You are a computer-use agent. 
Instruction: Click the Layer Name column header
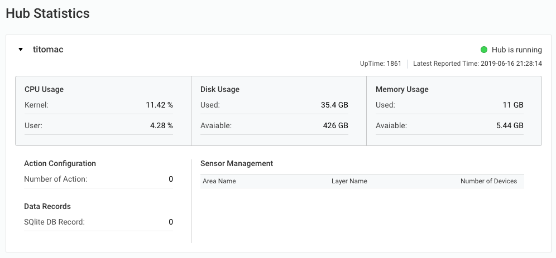[349, 181]
